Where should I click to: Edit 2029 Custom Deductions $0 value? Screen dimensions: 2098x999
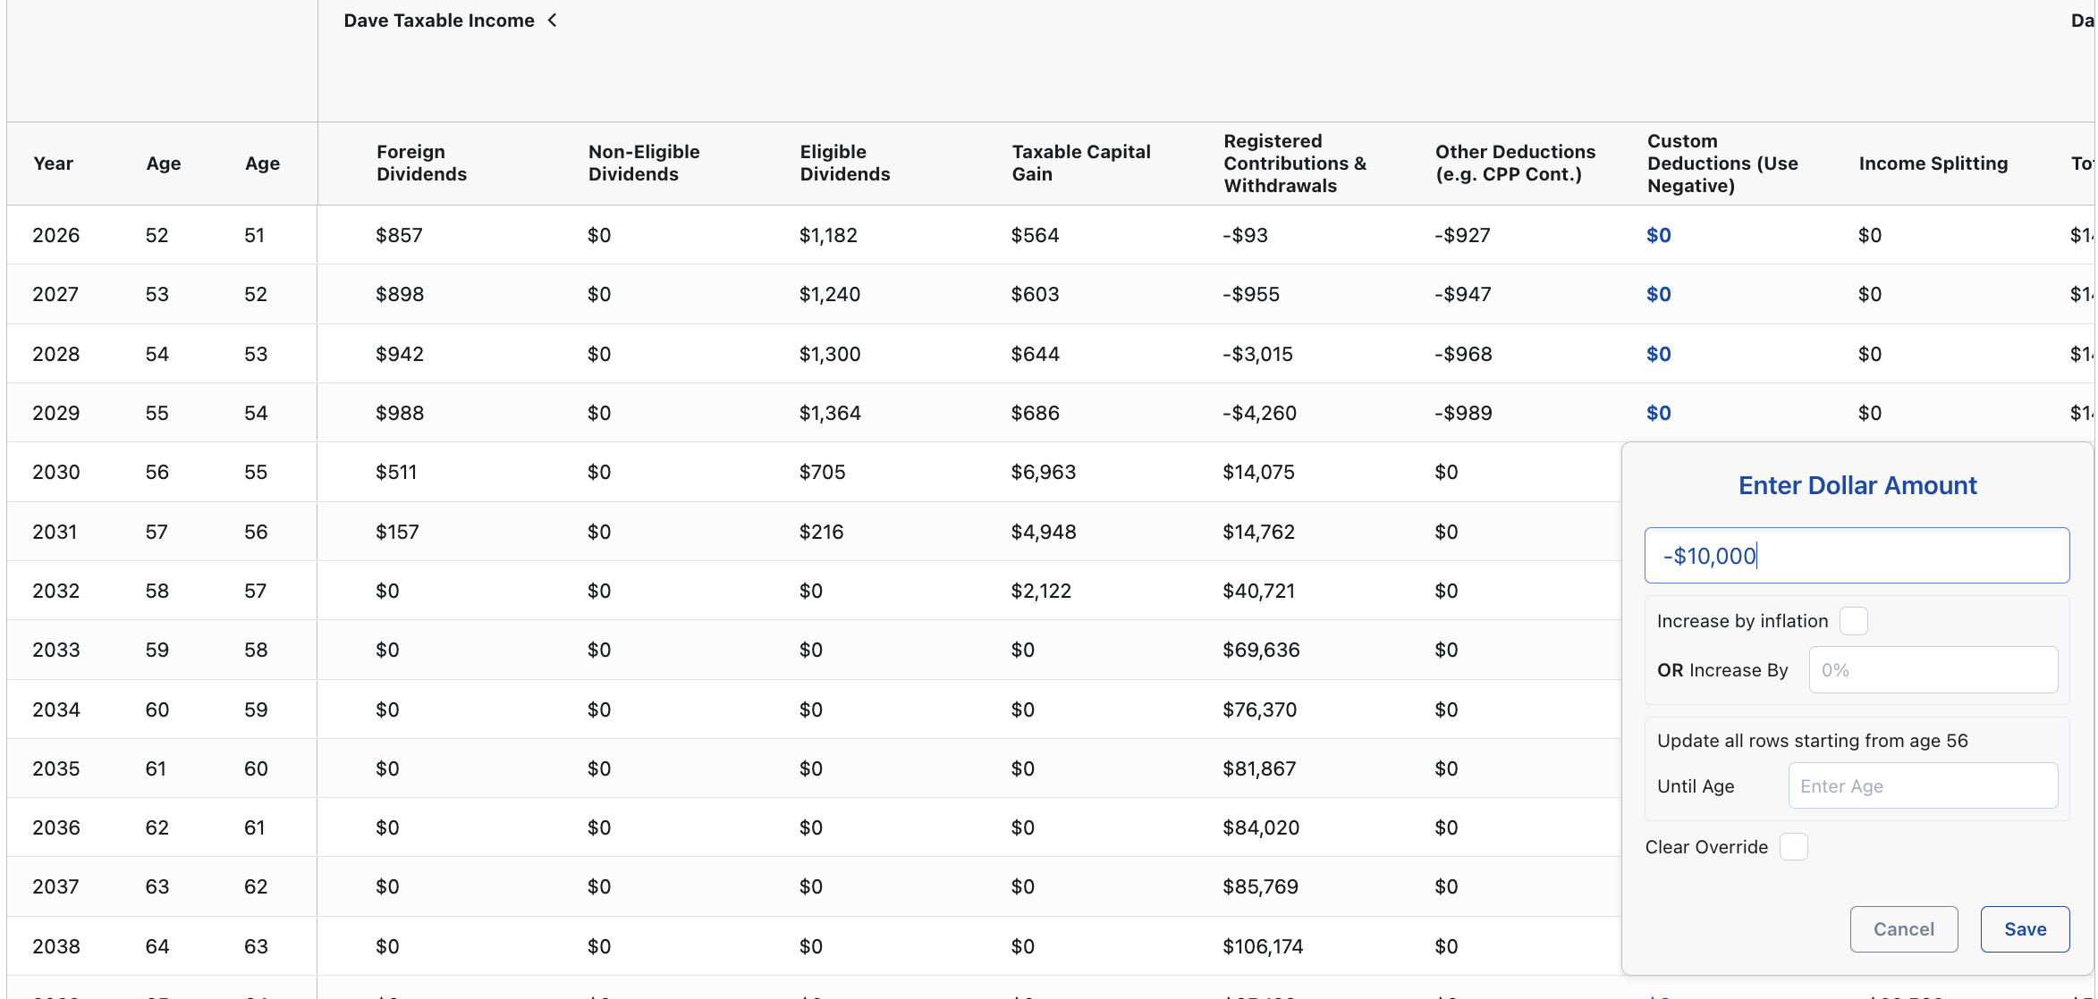pos(1658,413)
